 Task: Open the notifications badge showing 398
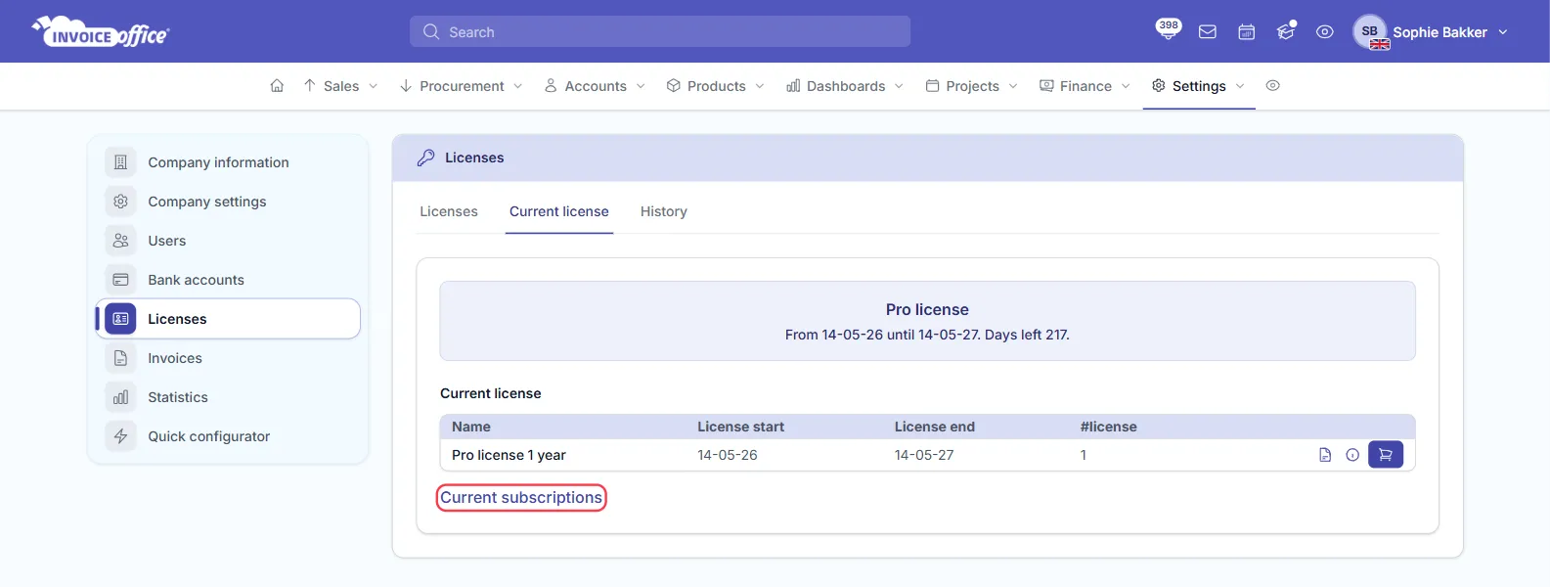point(1168,28)
